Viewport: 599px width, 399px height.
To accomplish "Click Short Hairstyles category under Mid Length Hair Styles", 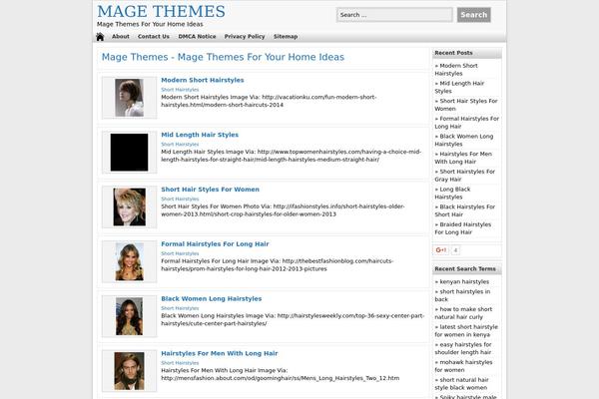I will coord(180,145).
